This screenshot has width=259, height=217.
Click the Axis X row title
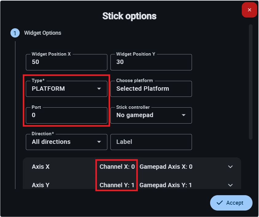click(x=41, y=167)
